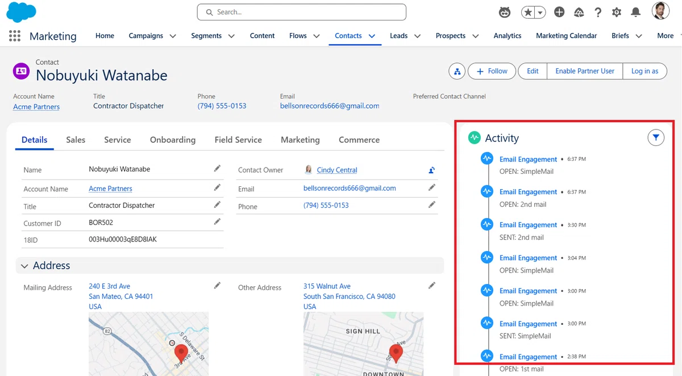The width and height of the screenshot is (682, 376).
Task: Click the Salesforce cloud logo
Action: (21, 12)
